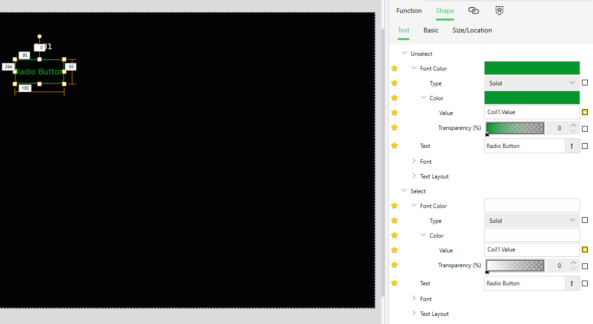The width and height of the screenshot is (593, 324).
Task: Click the star beside Select Value row
Action: [394, 250]
